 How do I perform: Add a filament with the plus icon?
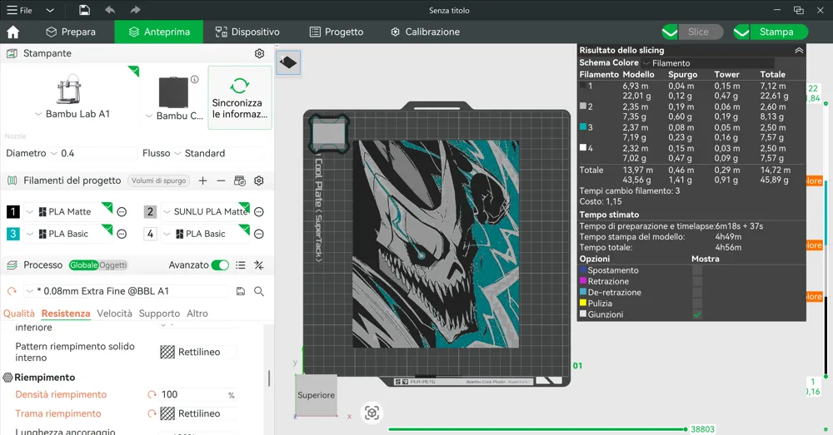click(202, 180)
